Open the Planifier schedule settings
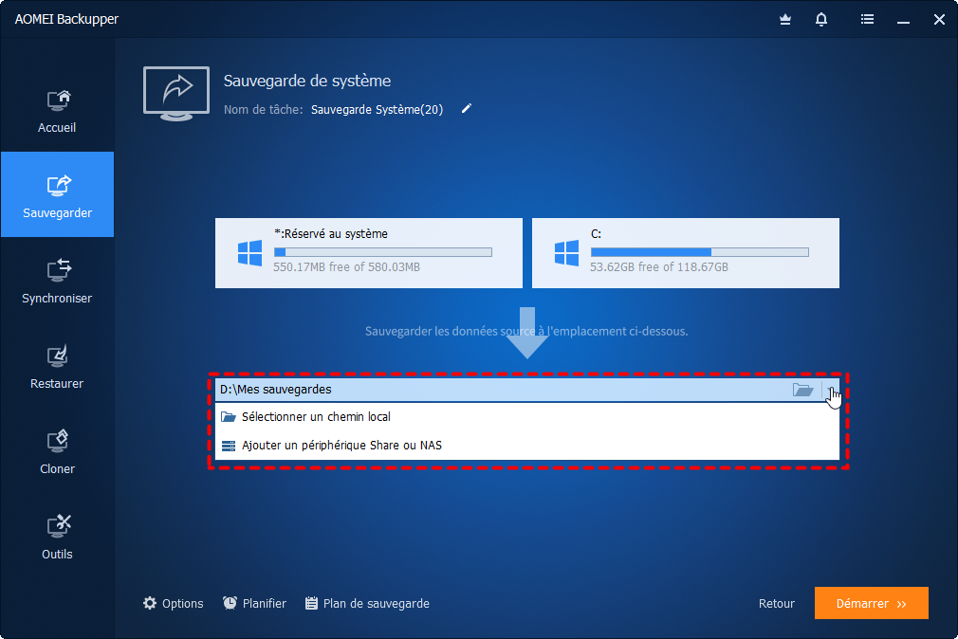 (x=254, y=604)
